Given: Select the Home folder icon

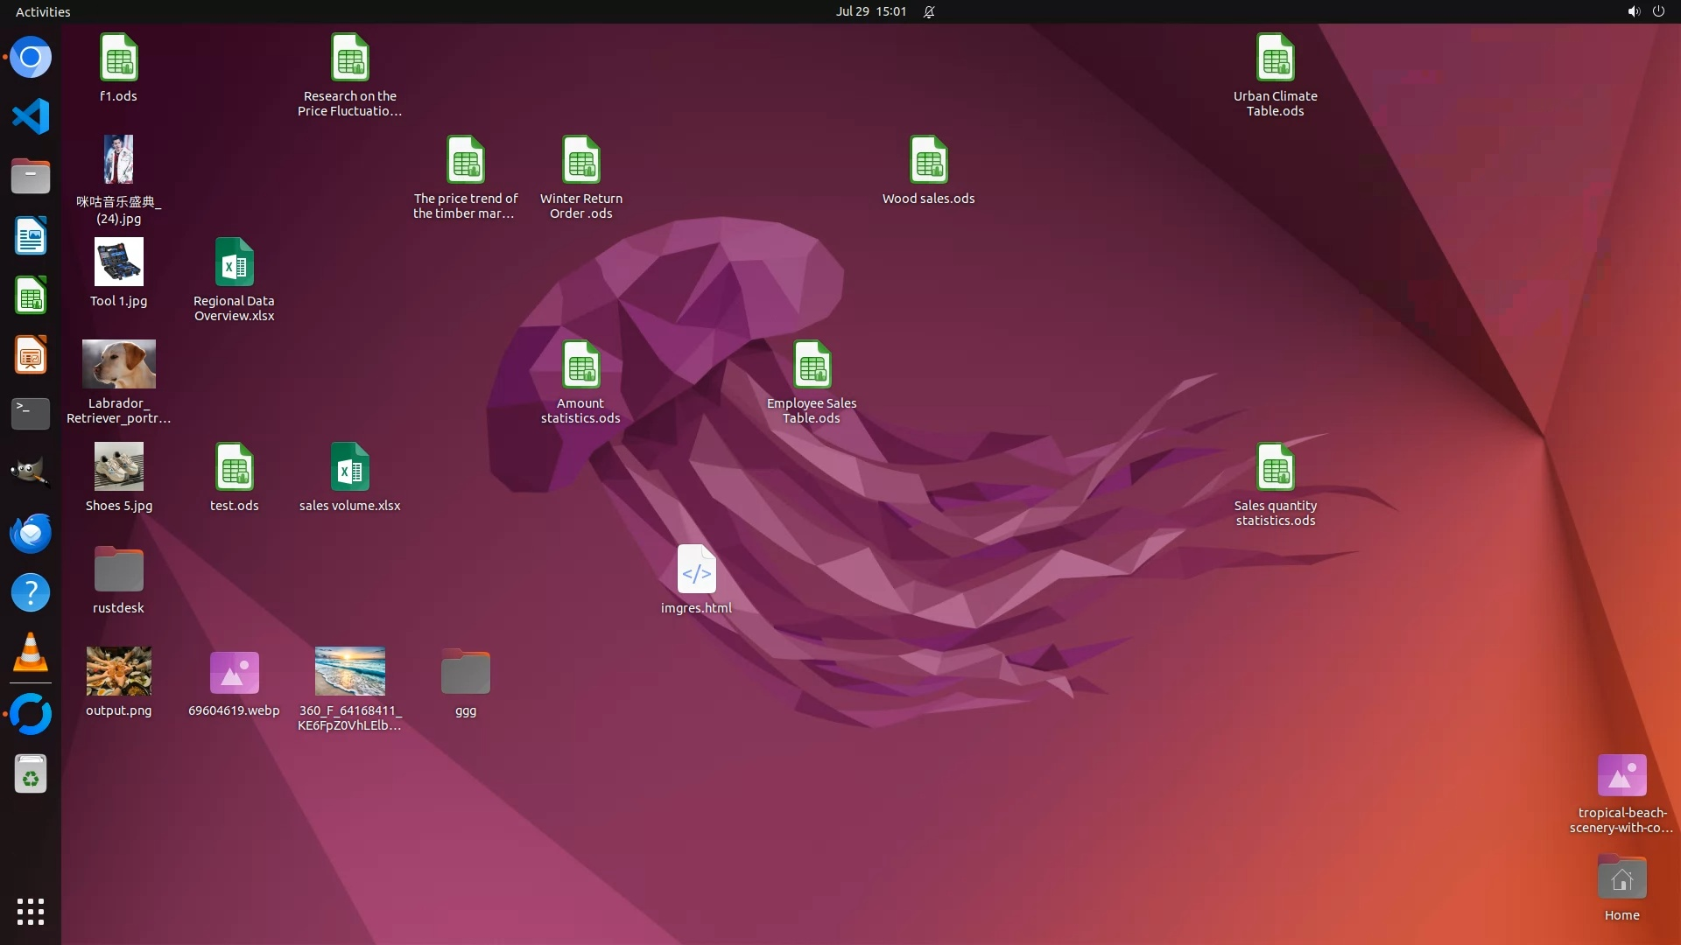Looking at the screenshot, I should [1621, 878].
